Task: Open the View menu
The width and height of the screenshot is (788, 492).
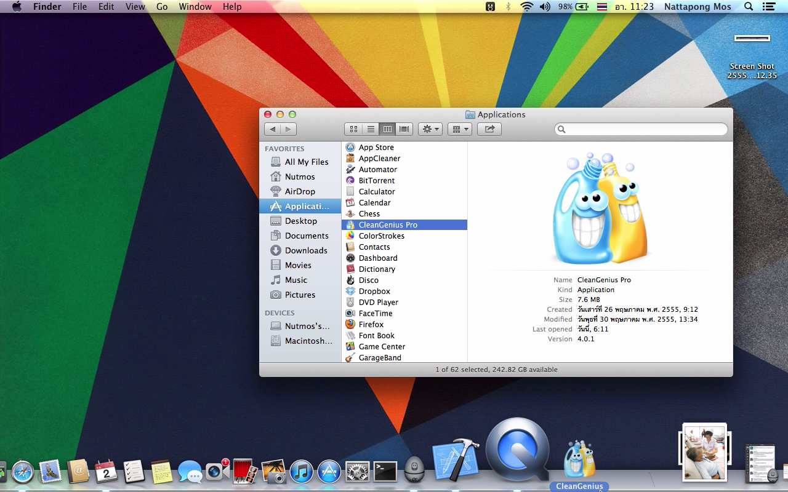Action: click(135, 7)
